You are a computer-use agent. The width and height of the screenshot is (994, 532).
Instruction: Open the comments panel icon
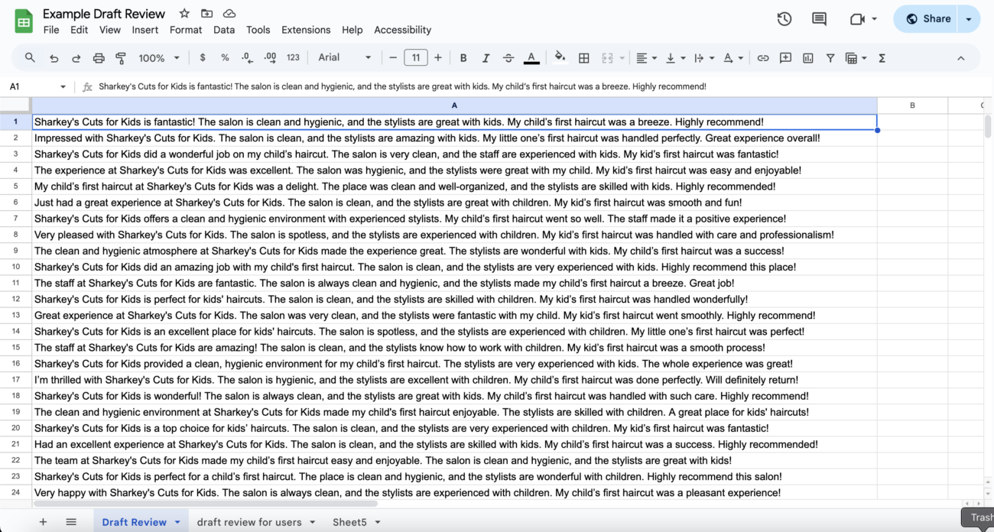pos(819,19)
